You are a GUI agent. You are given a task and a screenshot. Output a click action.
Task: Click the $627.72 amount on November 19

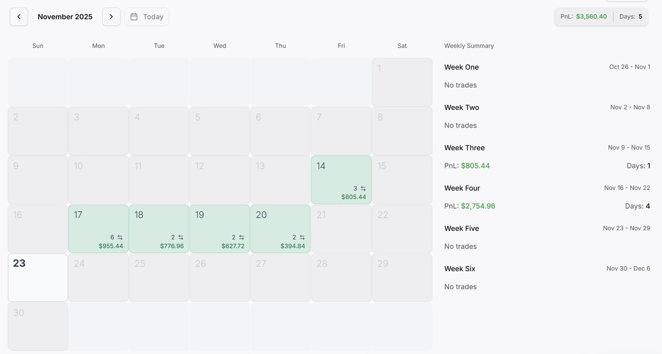click(233, 246)
